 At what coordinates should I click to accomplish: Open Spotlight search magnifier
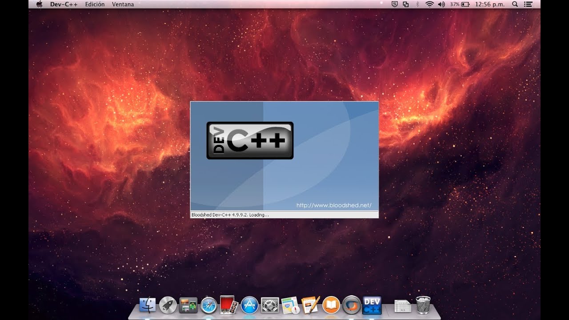click(x=515, y=4)
